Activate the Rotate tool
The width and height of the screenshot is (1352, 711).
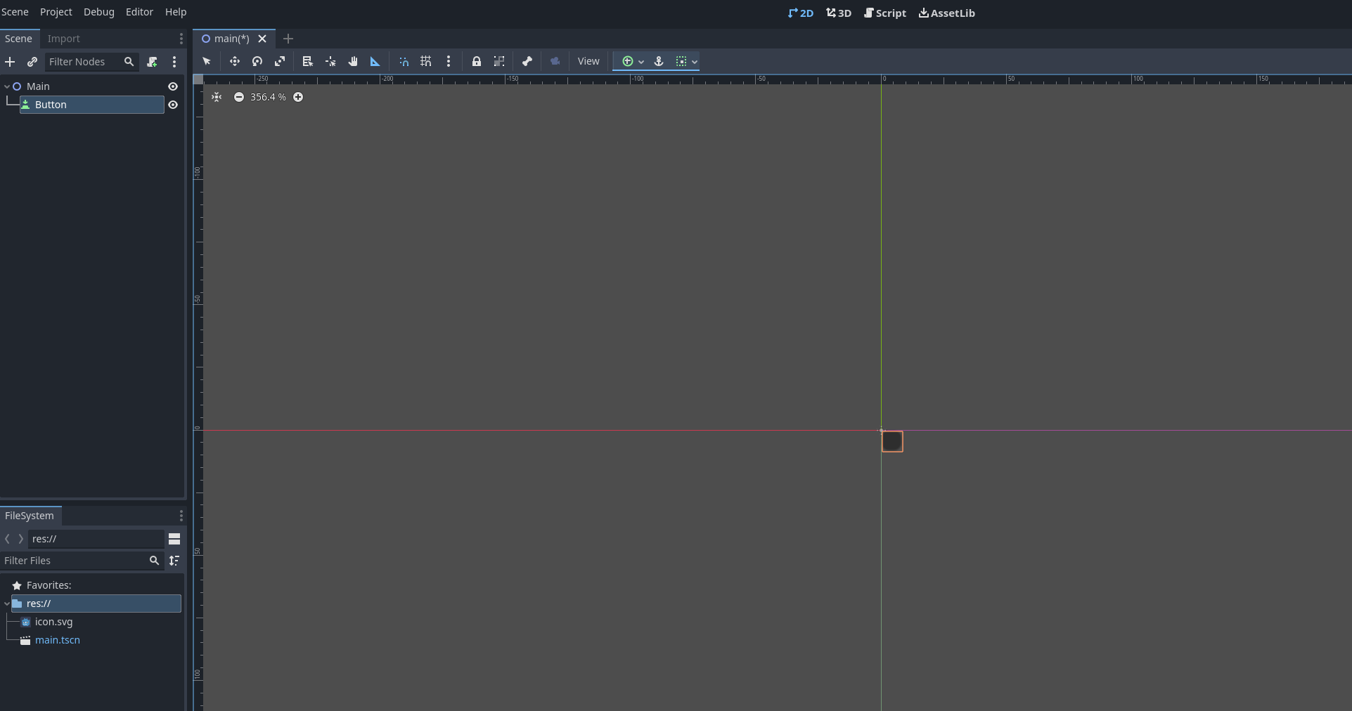coord(257,62)
